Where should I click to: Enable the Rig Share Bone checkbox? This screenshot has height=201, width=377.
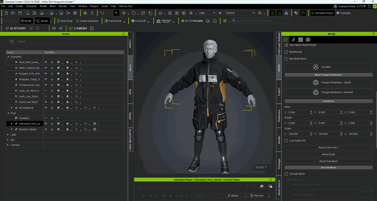point(286,58)
